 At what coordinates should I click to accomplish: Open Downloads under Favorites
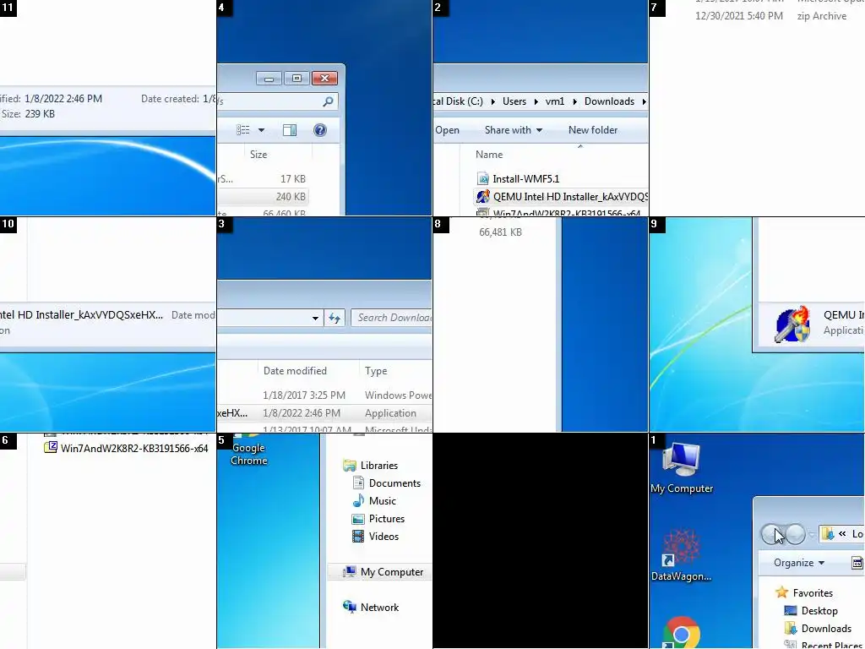click(x=818, y=629)
